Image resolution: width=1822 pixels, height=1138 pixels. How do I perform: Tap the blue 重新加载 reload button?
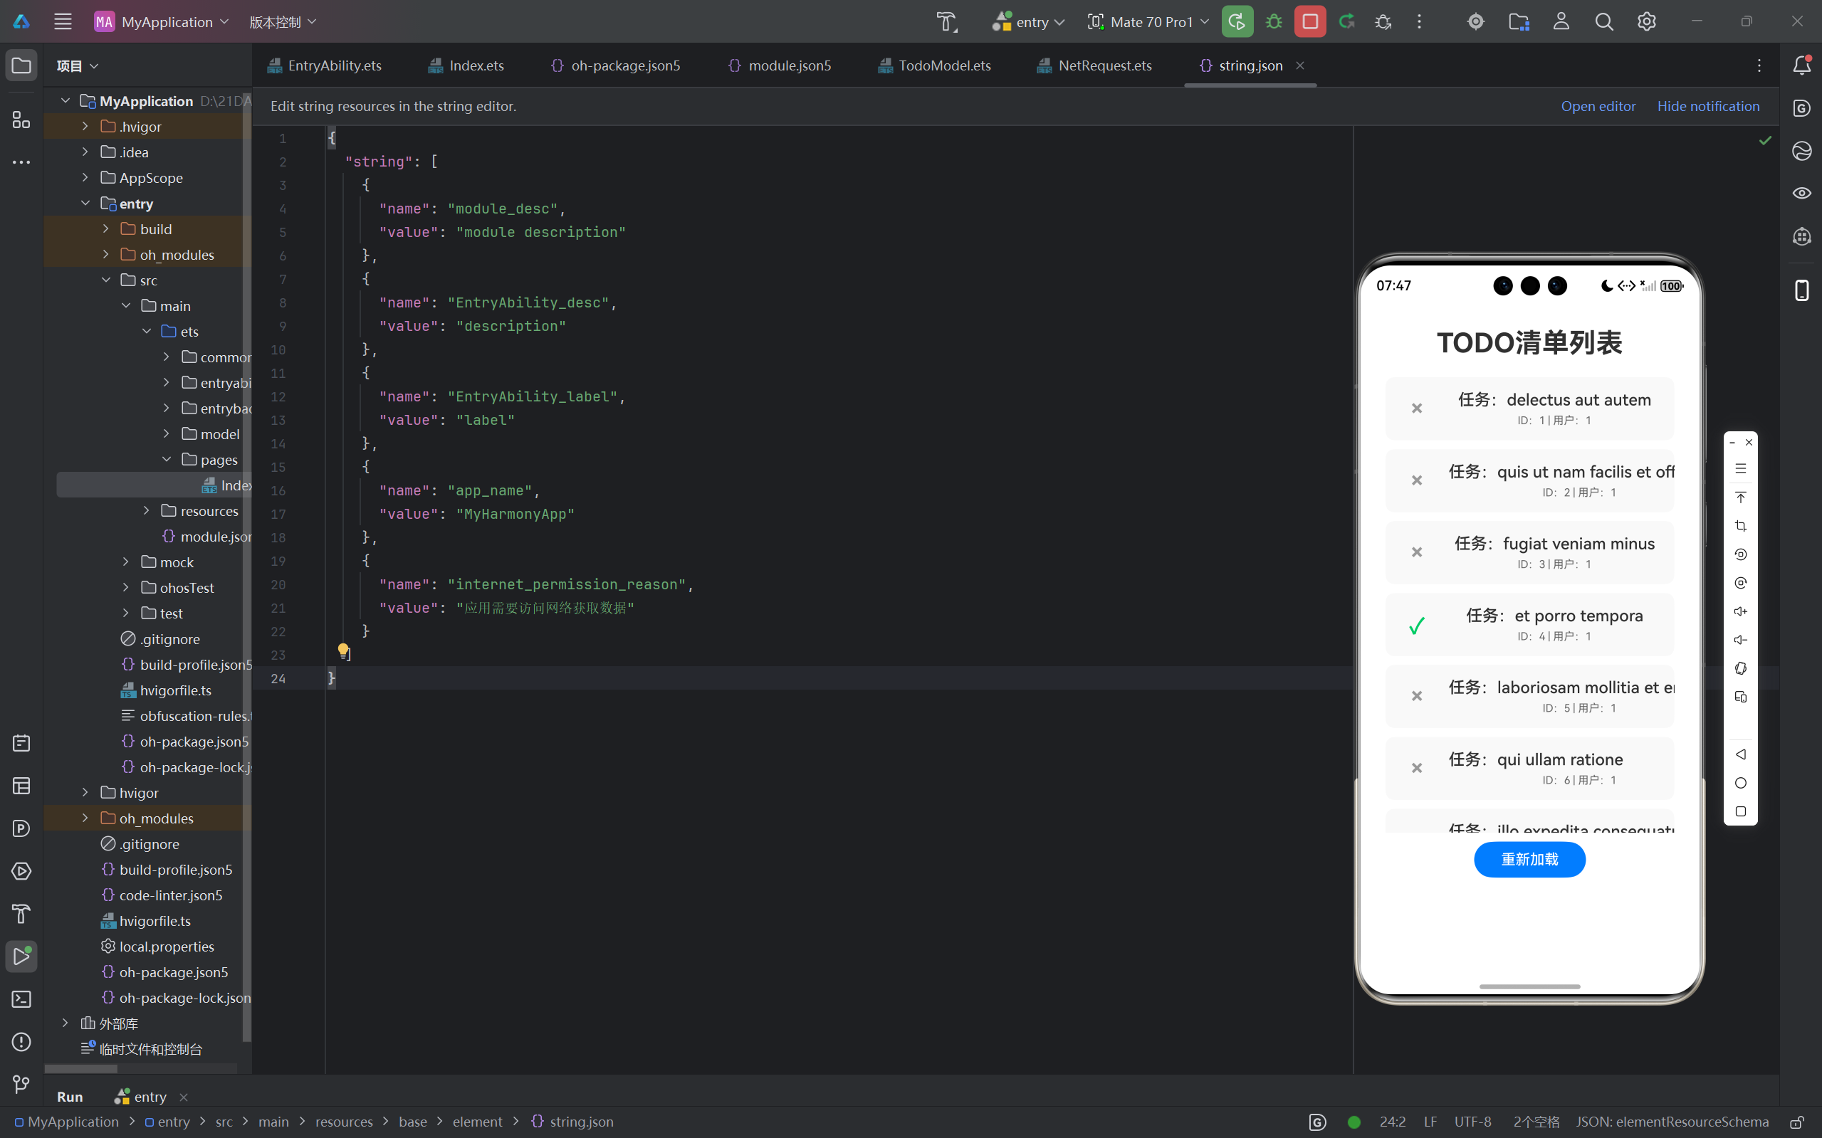pos(1529,860)
